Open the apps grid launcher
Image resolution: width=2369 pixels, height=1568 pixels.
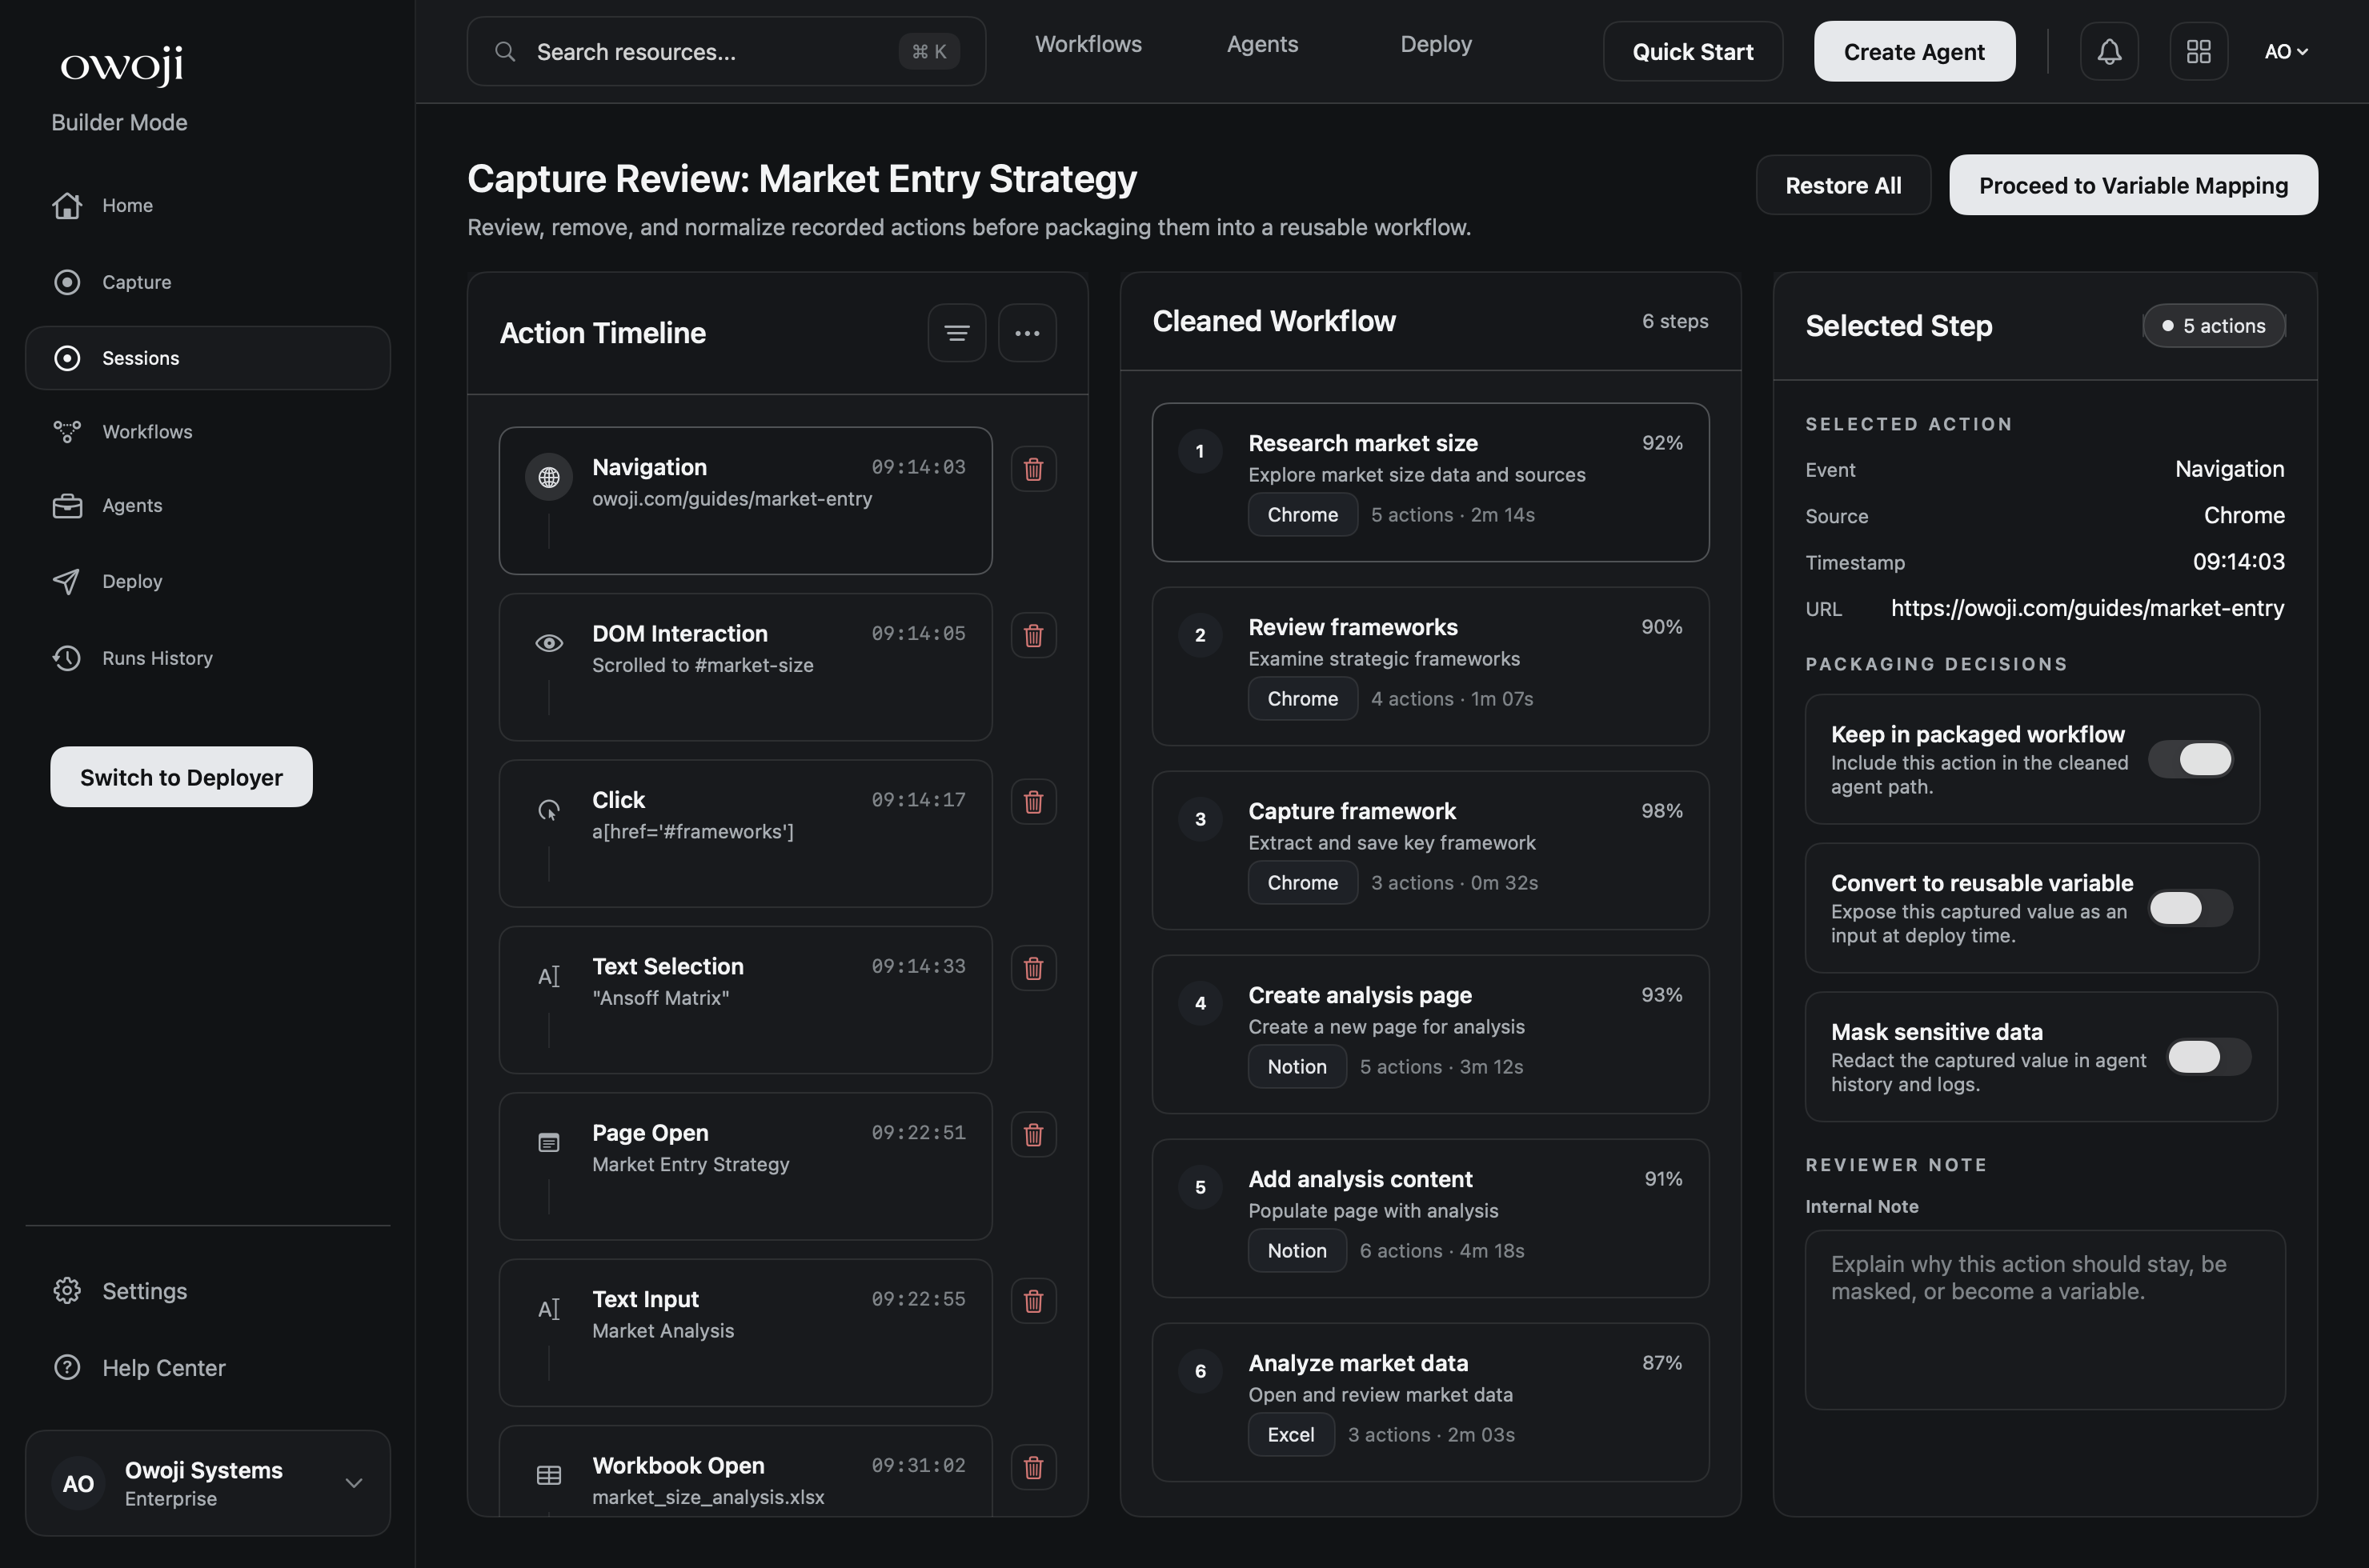[2198, 51]
